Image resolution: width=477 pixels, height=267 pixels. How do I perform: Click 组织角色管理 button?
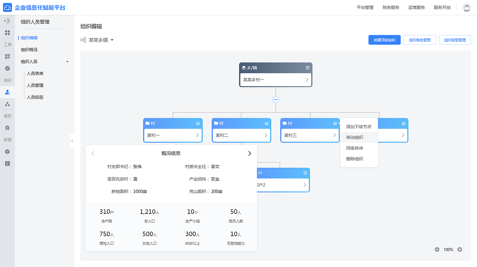point(420,40)
